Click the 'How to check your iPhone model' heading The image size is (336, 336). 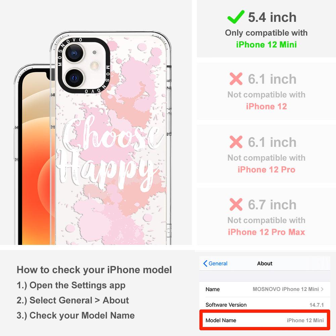tap(94, 270)
